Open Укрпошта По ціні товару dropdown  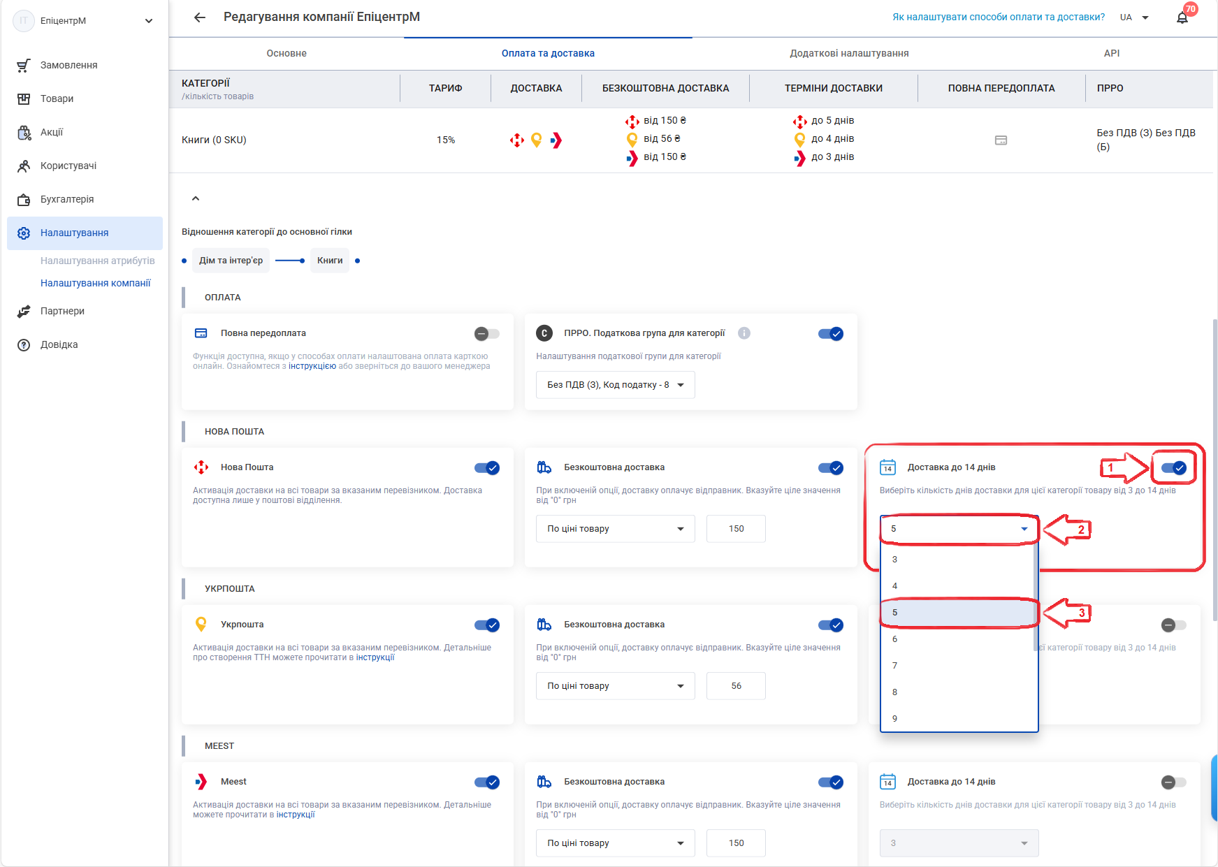616,686
